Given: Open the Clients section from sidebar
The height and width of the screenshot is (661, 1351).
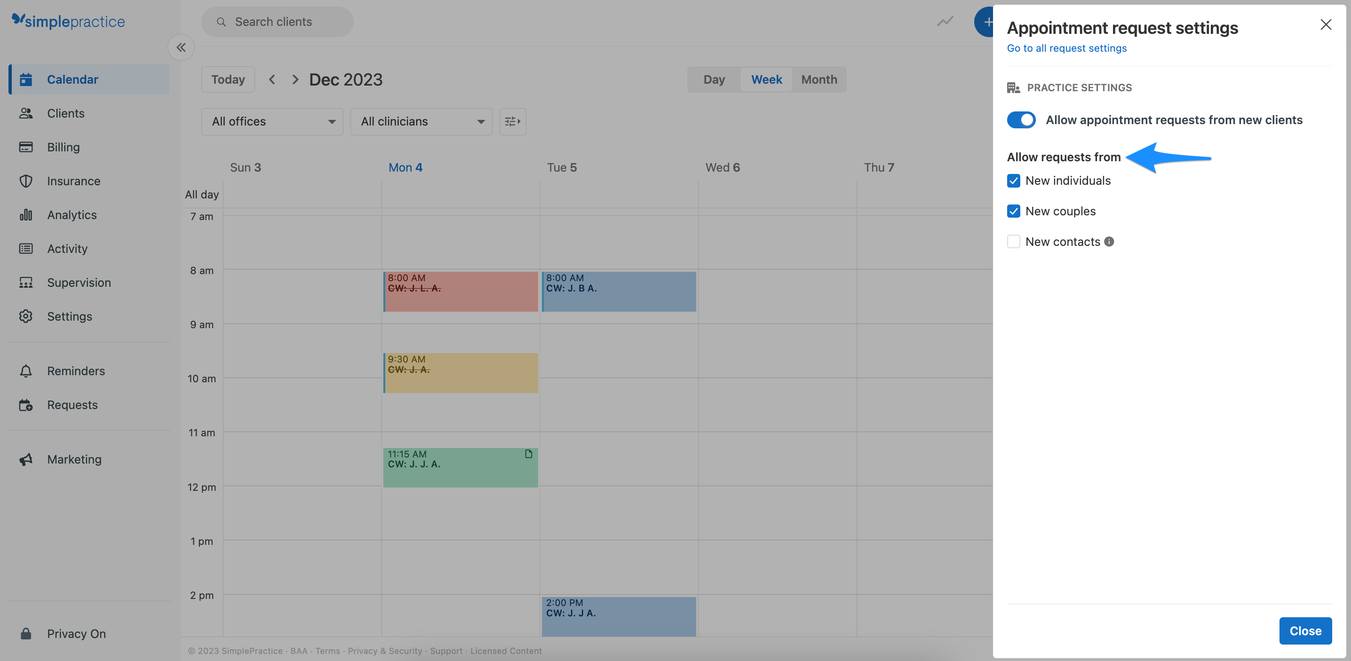Looking at the screenshot, I should [x=65, y=113].
